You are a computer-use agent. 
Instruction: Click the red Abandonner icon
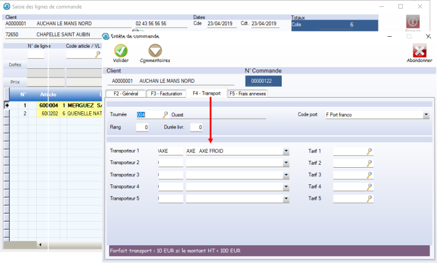pyautogui.click(x=419, y=50)
